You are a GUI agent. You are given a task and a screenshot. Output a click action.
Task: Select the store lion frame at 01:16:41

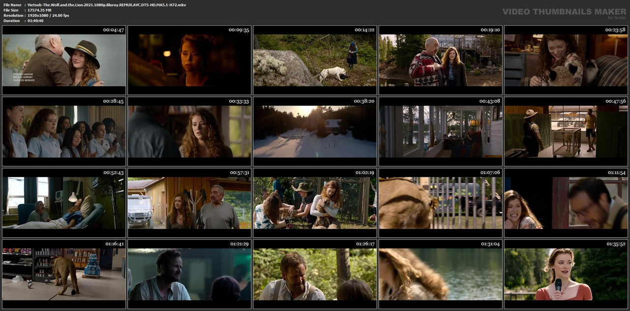click(x=64, y=274)
